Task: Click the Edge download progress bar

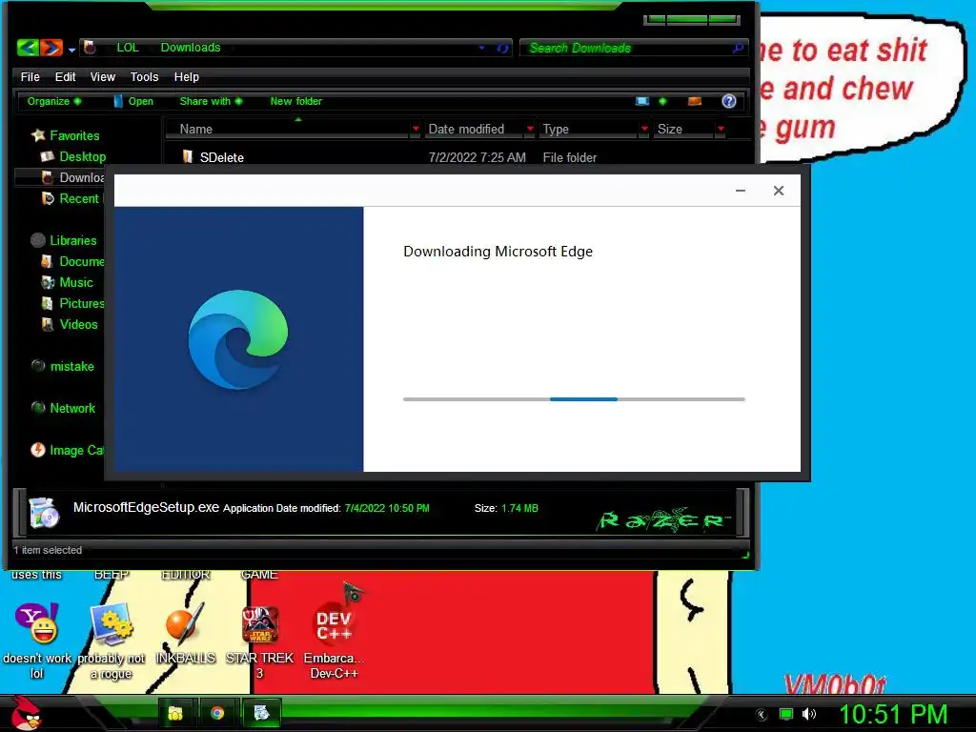Action: 574,399
